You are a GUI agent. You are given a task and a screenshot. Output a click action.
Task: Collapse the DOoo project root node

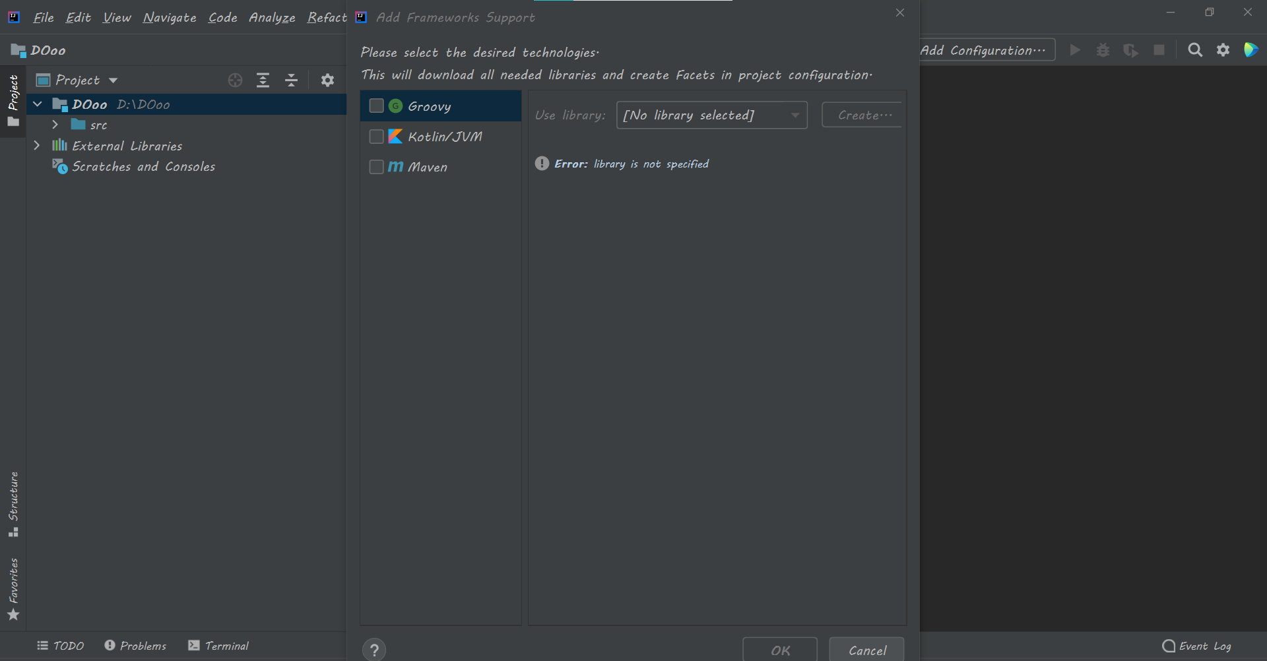pyautogui.click(x=38, y=104)
